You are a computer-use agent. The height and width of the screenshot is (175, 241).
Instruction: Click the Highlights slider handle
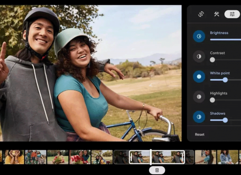(x=212, y=100)
